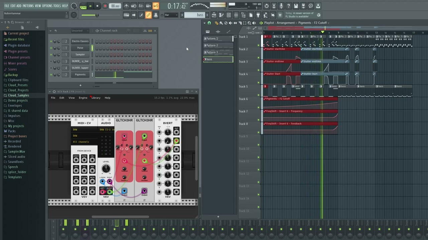
Task: Open the Playlist view icon
Action: point(214,15)
